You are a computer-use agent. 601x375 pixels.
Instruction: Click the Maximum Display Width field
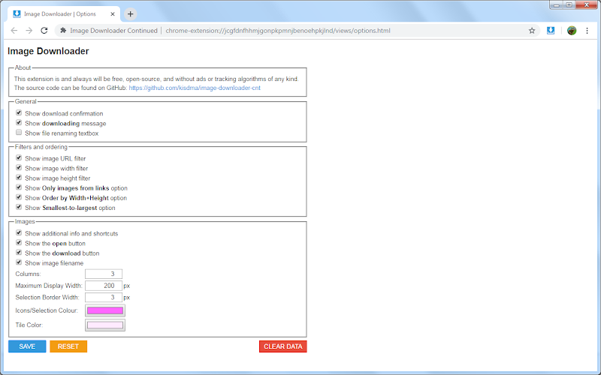click(x=104, y=286)
